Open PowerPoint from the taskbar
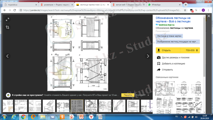This screenshot has width=213, height=120. coord(80,117)
